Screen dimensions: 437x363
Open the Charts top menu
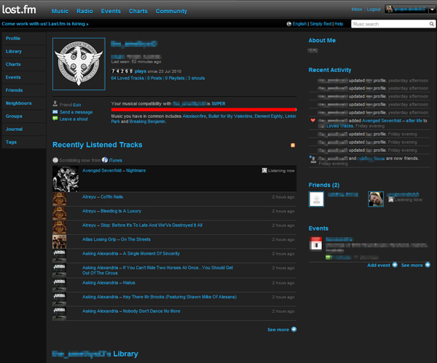coord(138,11)
